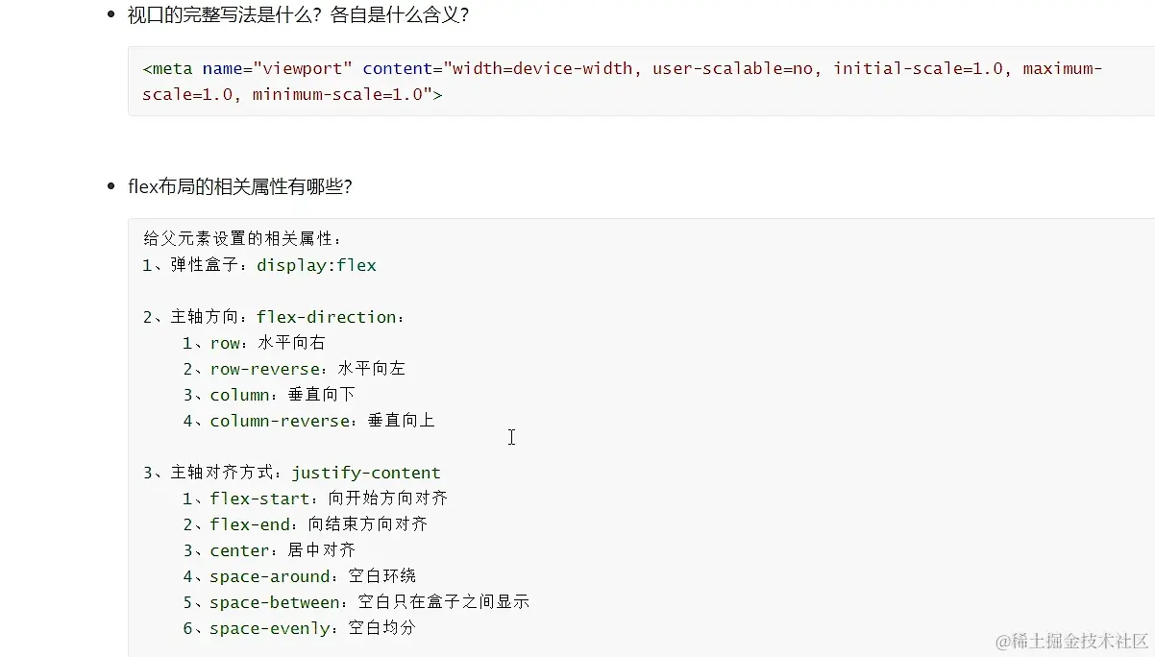Screen dimensions: 1155x657
Task: Click the "space-around" 空白环绕 entry
Action: coord(270,576)
